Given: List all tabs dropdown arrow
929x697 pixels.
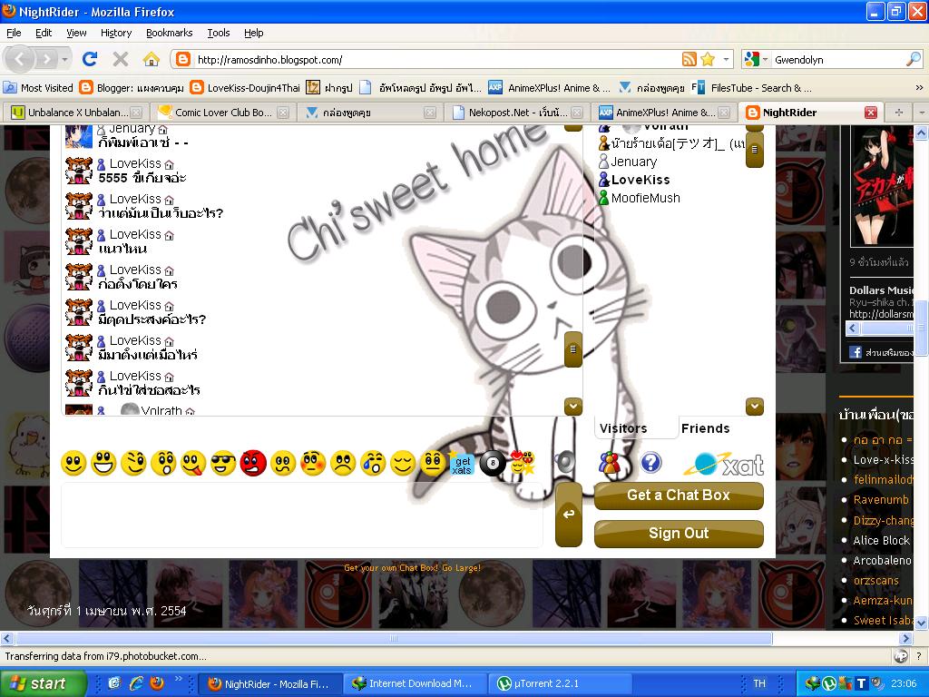Looking at the screenshot, I should coord(921,112).
